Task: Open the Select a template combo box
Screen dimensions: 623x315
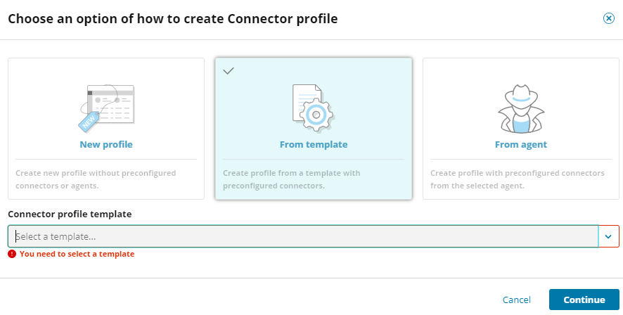Action: tap(302, 237)
